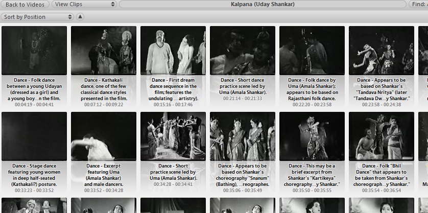Toggle the ascending sort order arrow button
The image size is (428, 213).
[x=80, y=17]
